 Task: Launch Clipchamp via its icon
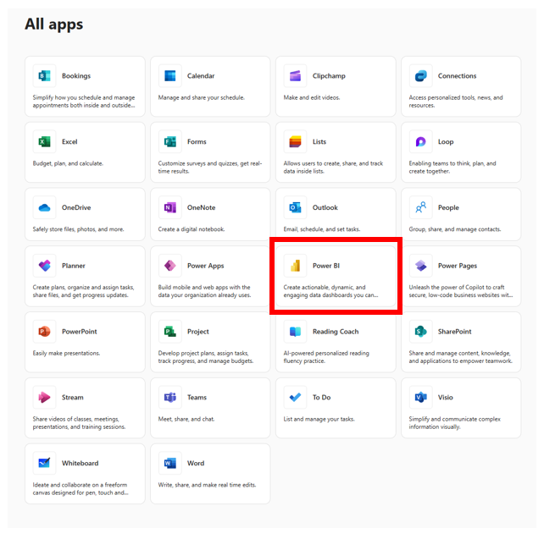click(x=295, y=75)
